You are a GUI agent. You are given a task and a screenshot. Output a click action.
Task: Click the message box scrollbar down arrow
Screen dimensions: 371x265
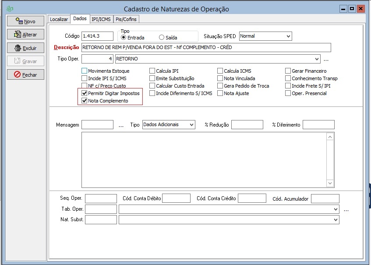(331, 184)
